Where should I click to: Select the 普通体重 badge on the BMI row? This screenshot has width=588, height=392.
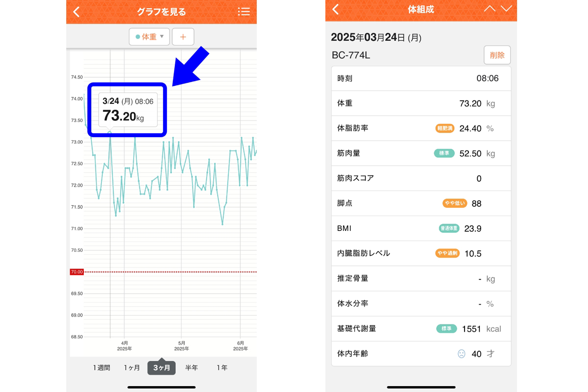[x=449, y=228]
